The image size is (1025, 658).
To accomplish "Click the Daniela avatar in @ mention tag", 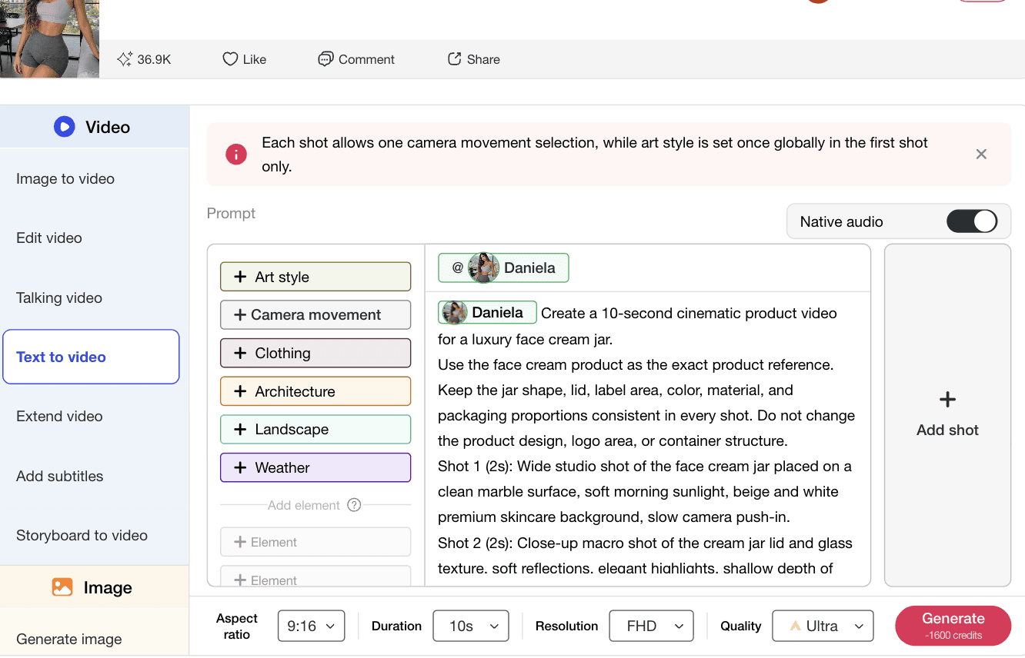I will [x=484, y=268].
